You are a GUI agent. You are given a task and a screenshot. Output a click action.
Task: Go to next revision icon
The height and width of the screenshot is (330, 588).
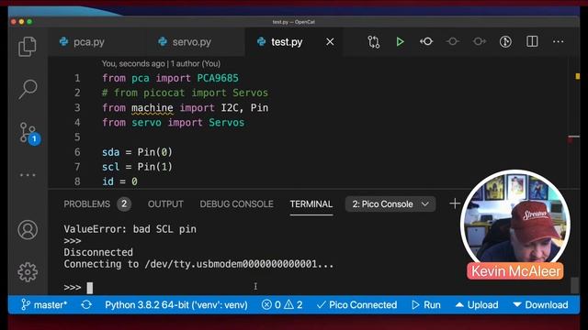point(480,41)
